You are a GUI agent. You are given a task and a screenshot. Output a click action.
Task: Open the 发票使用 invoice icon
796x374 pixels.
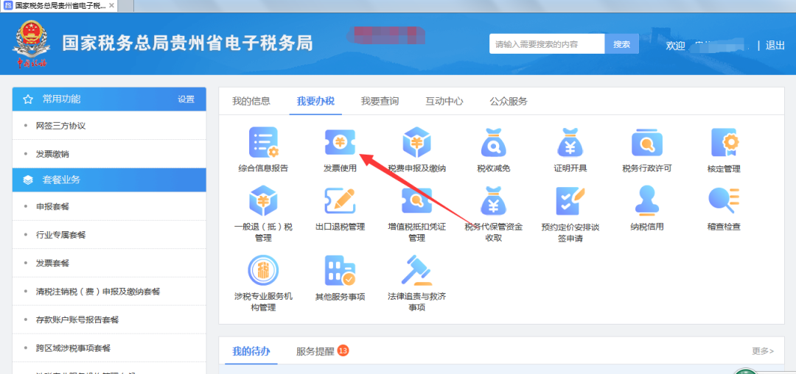[340, 142]
